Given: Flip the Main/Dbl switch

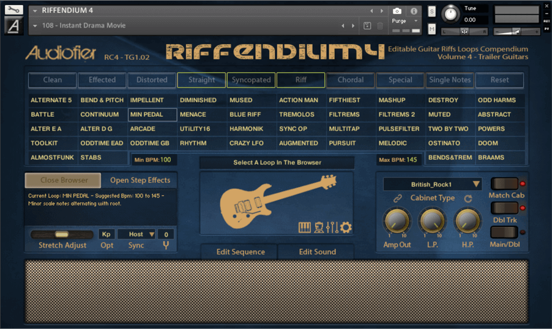Looking at the screenshot, I should tap(504, 233).
